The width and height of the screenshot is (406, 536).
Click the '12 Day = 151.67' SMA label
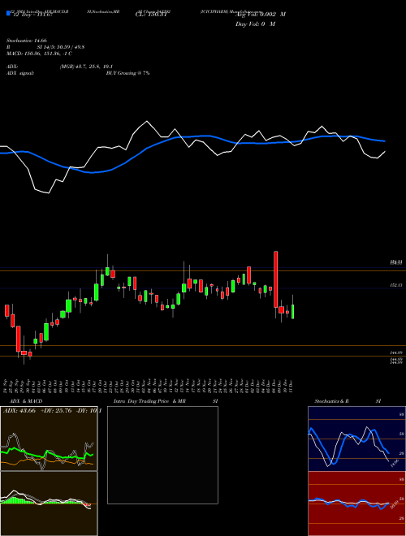tap(32, 15)
